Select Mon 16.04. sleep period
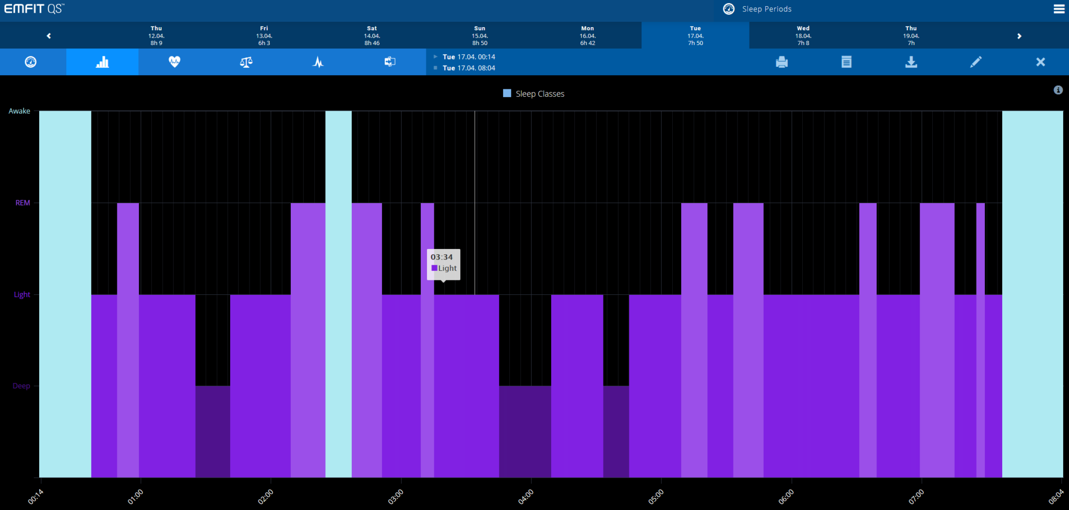The image size is (1069, 510). 587,35
